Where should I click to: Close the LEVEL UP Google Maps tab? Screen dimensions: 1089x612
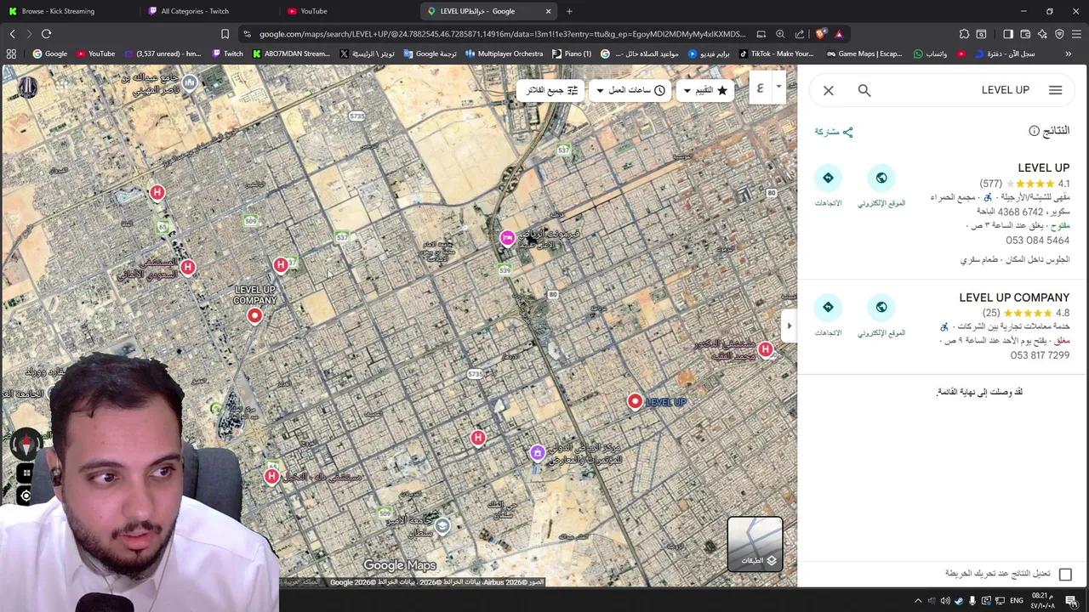coord(548,11)
